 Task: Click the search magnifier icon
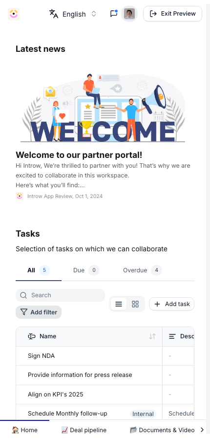24,295
